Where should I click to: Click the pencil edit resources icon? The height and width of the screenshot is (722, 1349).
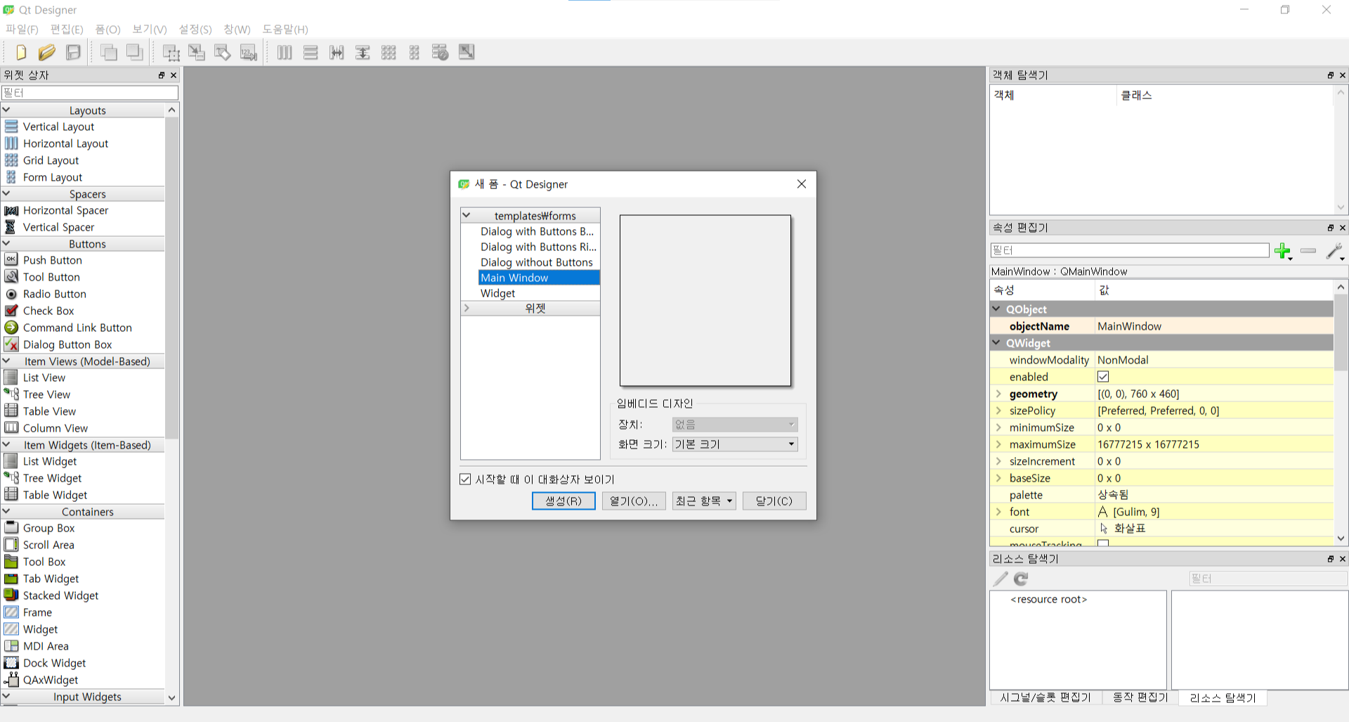click(1001, 579)
